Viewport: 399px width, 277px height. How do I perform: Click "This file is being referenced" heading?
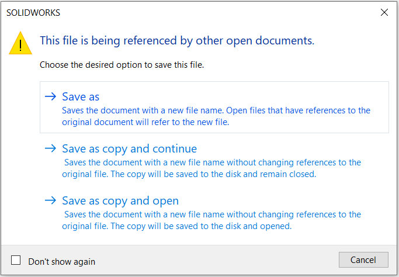coord(176,41)
